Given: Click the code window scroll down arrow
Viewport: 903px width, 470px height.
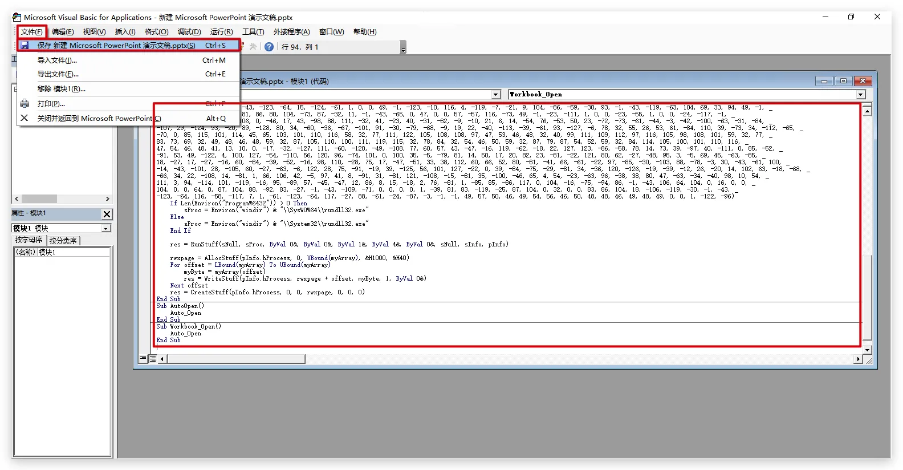Looking at the screenshot, I should click(x=867, y=350).
